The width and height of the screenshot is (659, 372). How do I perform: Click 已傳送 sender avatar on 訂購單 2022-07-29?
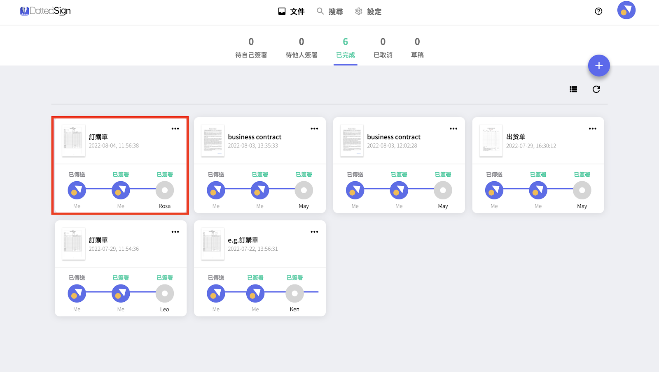77,293
